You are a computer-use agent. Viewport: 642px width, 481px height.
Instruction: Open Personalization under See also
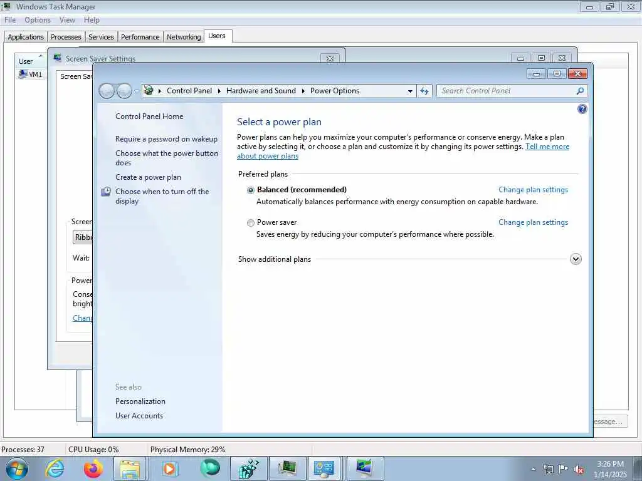(x=140, y=401)
